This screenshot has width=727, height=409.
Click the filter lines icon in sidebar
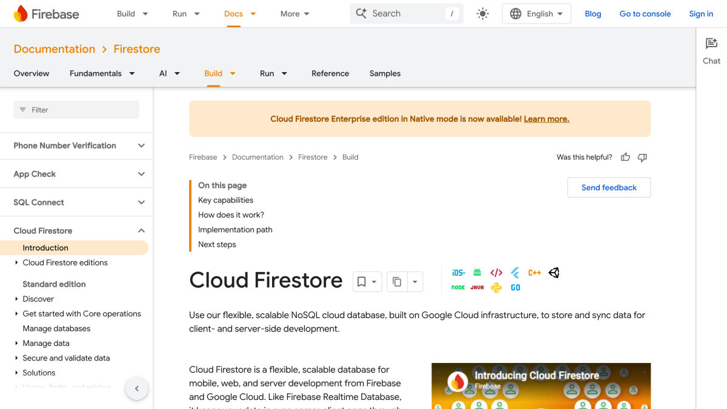22,110
